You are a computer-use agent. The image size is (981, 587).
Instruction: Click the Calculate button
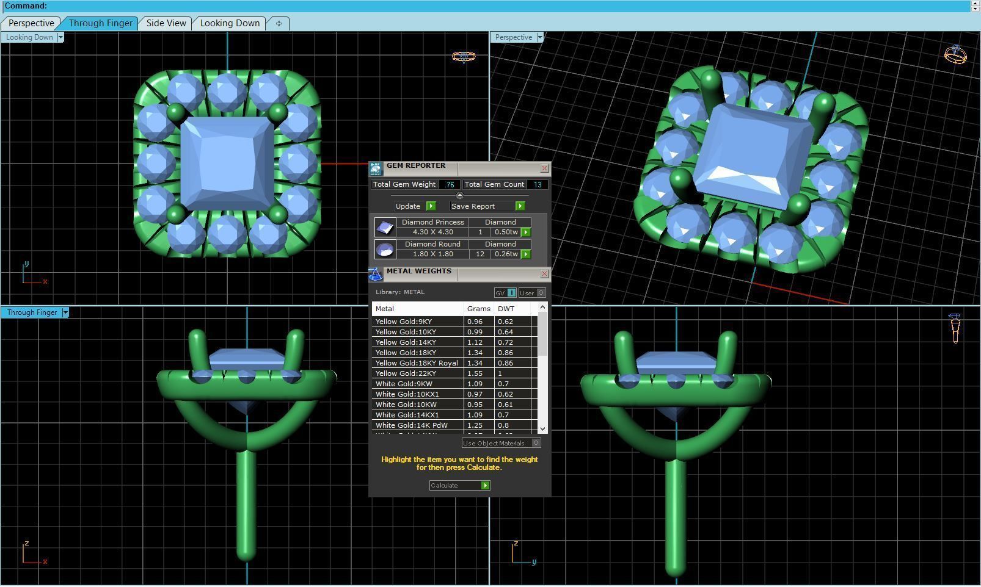coord(459,486)
